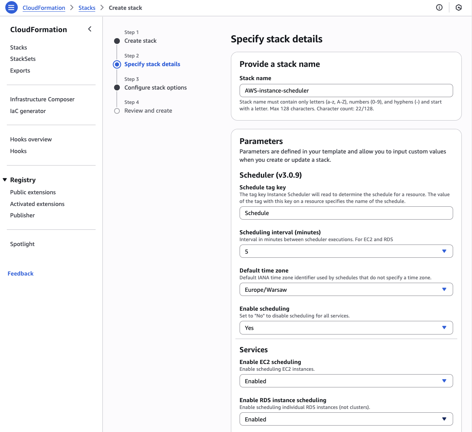Screen dimensions: 472x432
Task: Go to StackSets in the sidebar
Action: 23,59
